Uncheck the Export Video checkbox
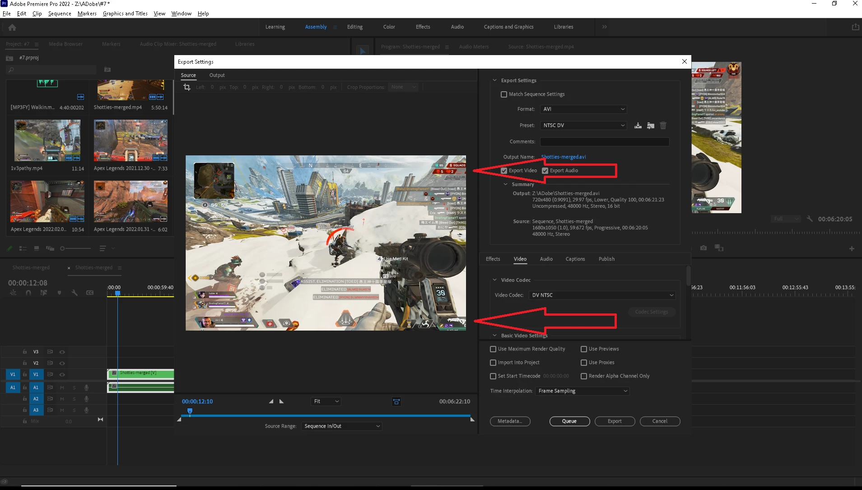This screenshot has width=862, height=490. (x=504, y=171)
